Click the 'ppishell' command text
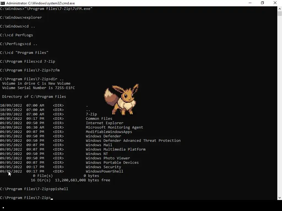282x211 pixels. pyautogui.click(x=59, y=189)
